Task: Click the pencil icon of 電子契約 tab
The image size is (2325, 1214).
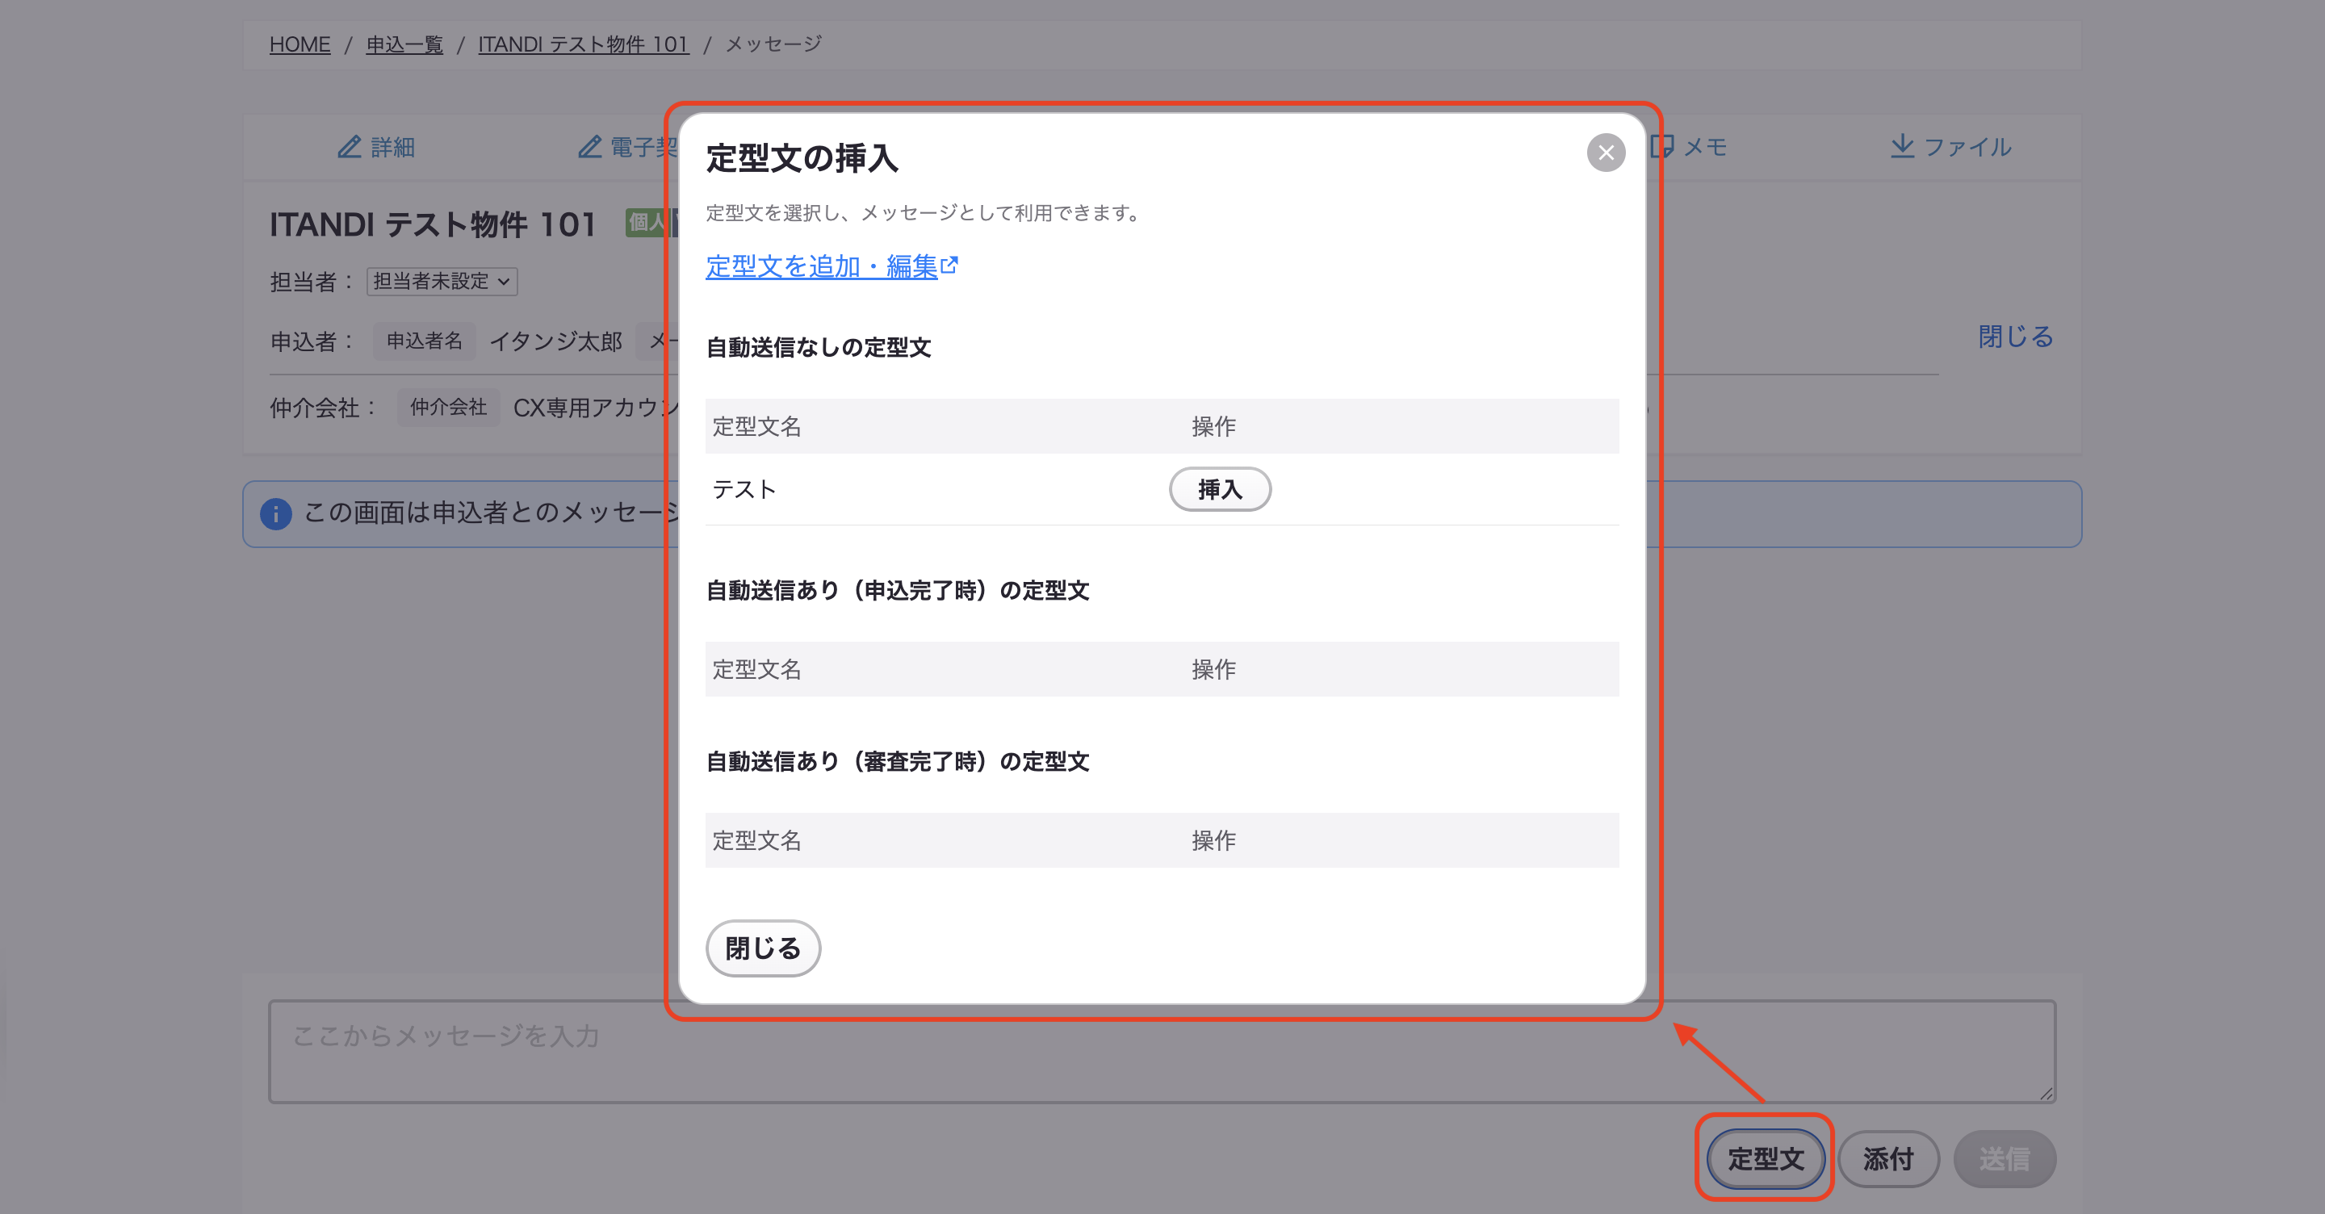Action: point(589,147)
